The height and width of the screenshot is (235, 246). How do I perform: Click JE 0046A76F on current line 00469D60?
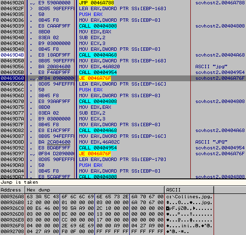click(95, 78)
